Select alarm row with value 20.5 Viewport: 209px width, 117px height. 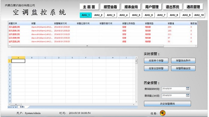click(103, 27)
